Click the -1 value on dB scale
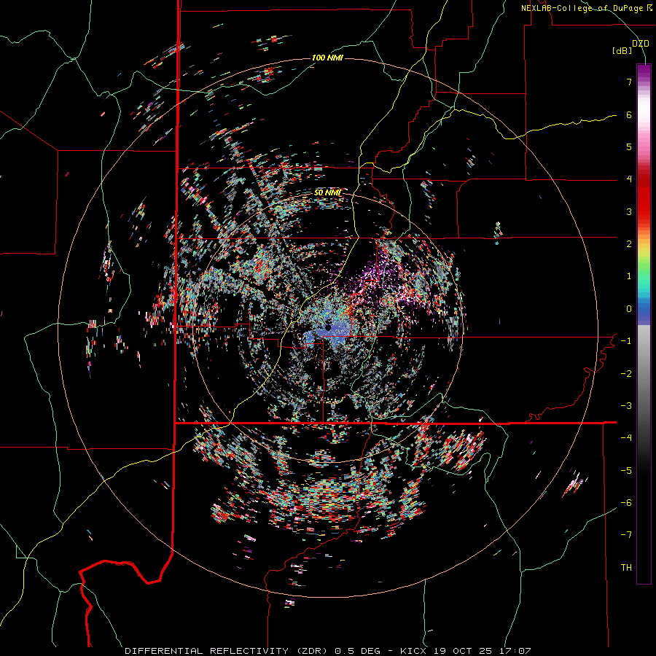Viewport: 656px width, 656px height. click(x=626, y=341)
